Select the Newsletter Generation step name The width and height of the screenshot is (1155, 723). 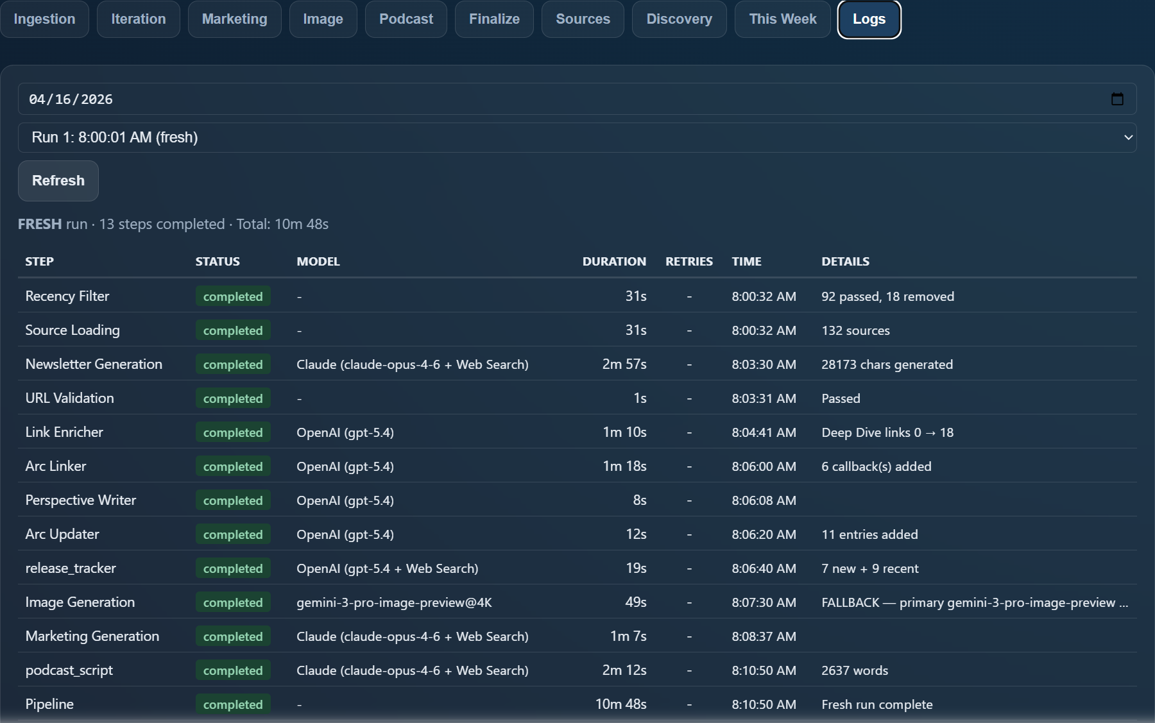(x=94, y=364)
